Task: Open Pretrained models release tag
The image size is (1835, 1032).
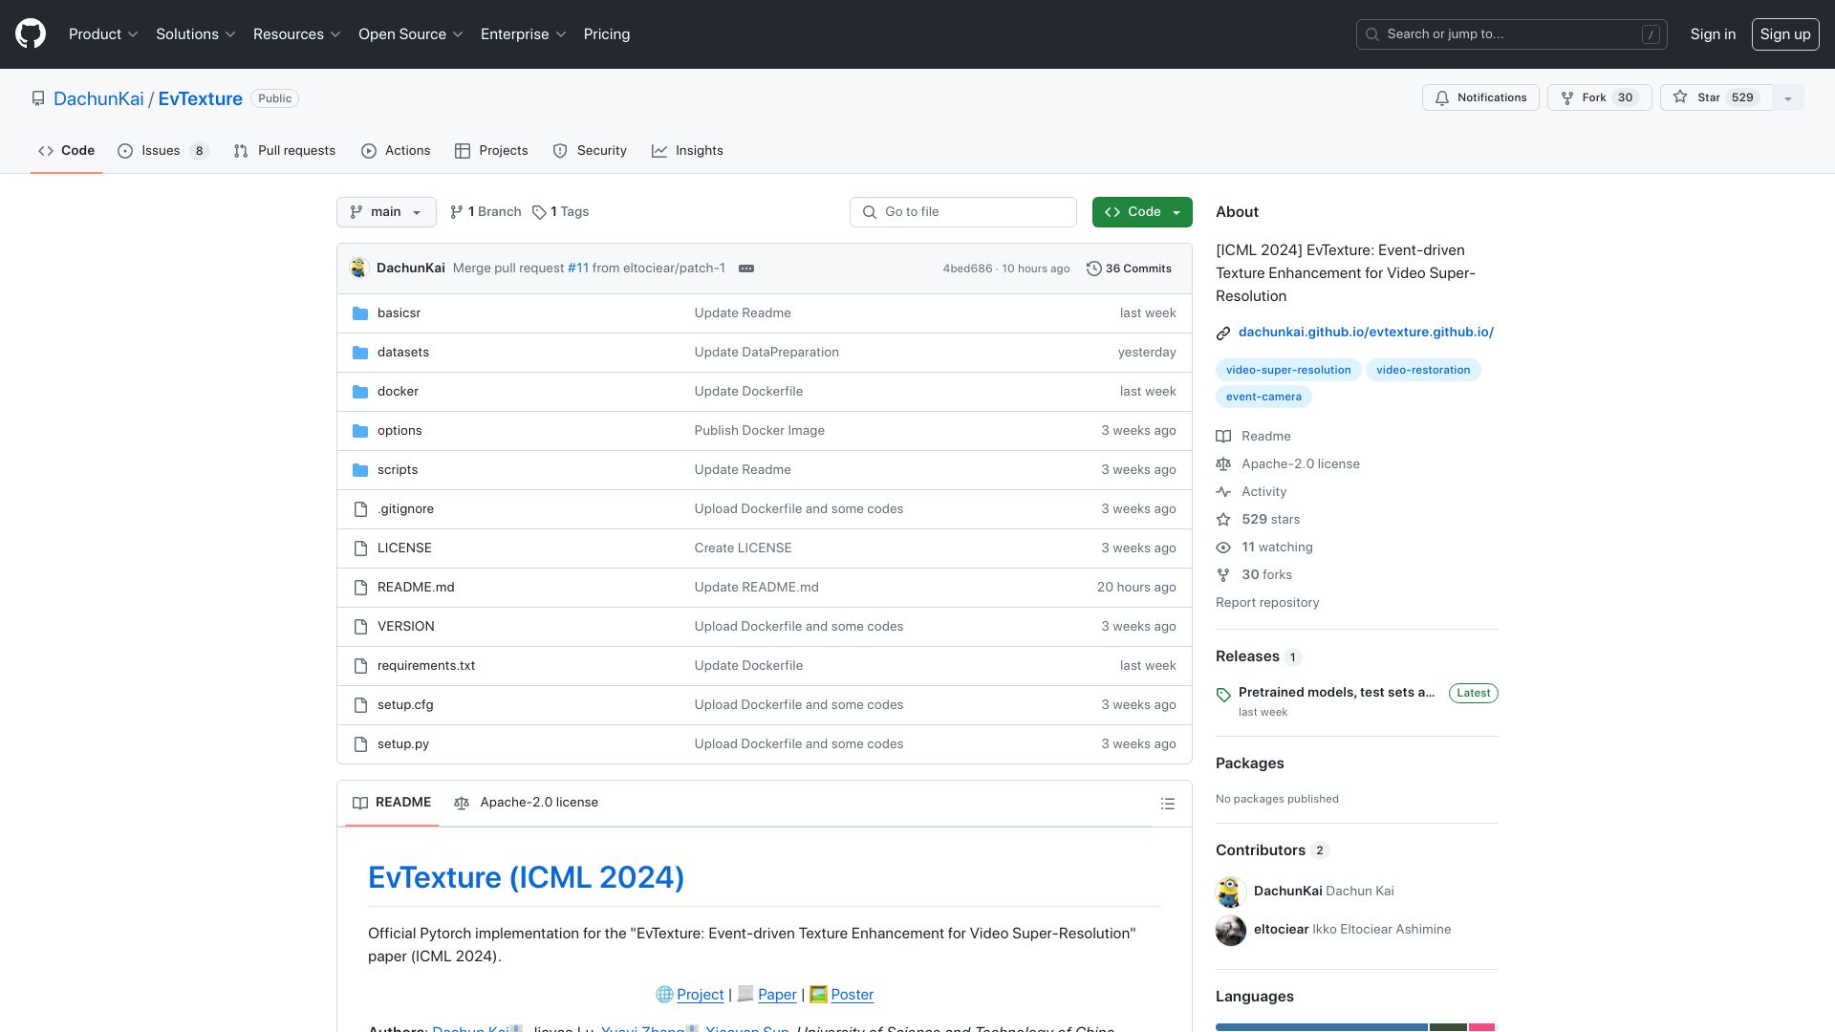Action: point(1336,693)
